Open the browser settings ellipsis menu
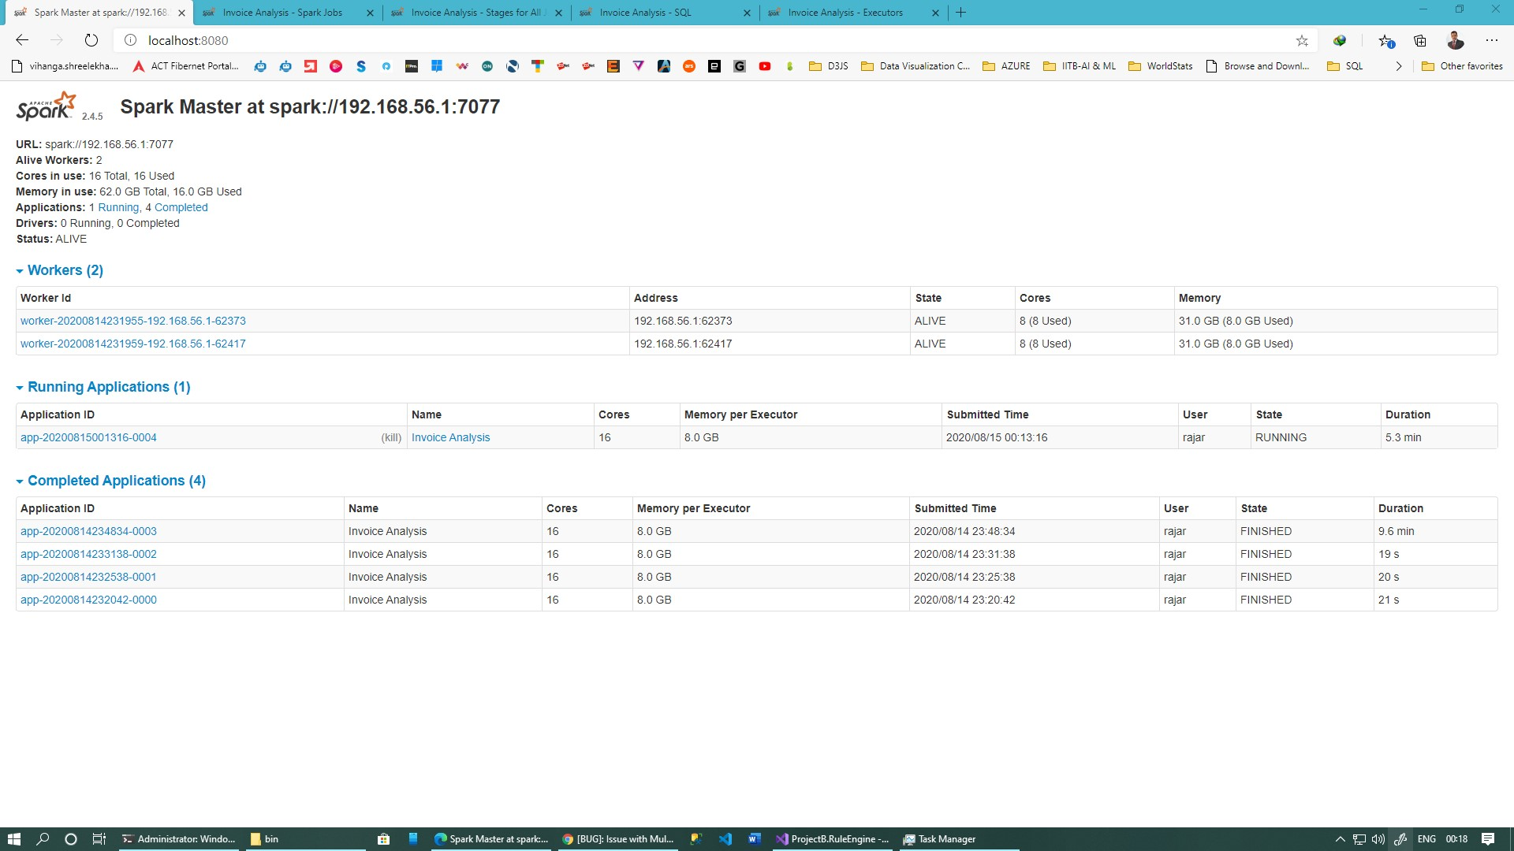Screen dimensions: 1514x851 tap(1491, 40)
